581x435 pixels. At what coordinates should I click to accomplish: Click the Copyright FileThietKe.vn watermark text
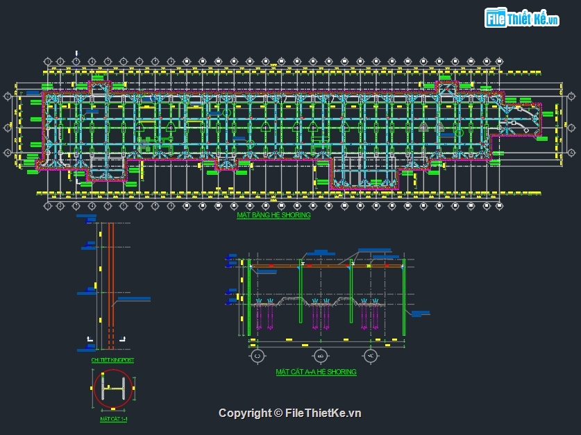coord(290,413)
